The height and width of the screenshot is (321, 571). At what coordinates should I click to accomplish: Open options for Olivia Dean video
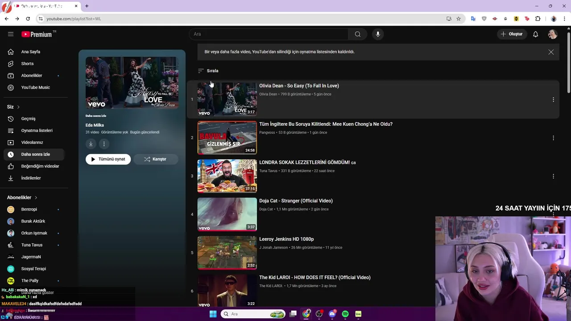[x=553, y=99]
